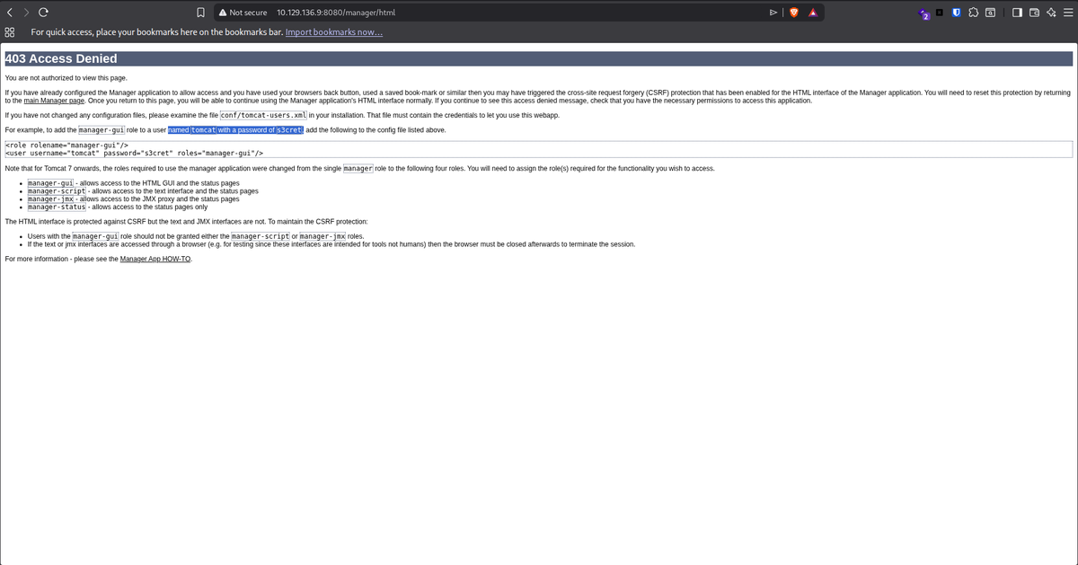
Task: Click manager-script in the bulleted roles list
Action: click(x=57, y=191)
